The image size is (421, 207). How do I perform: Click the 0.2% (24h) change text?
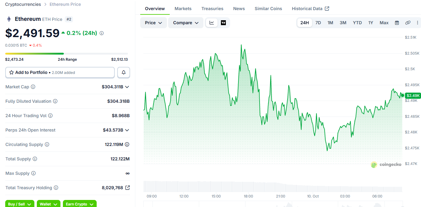click(82, 33)
